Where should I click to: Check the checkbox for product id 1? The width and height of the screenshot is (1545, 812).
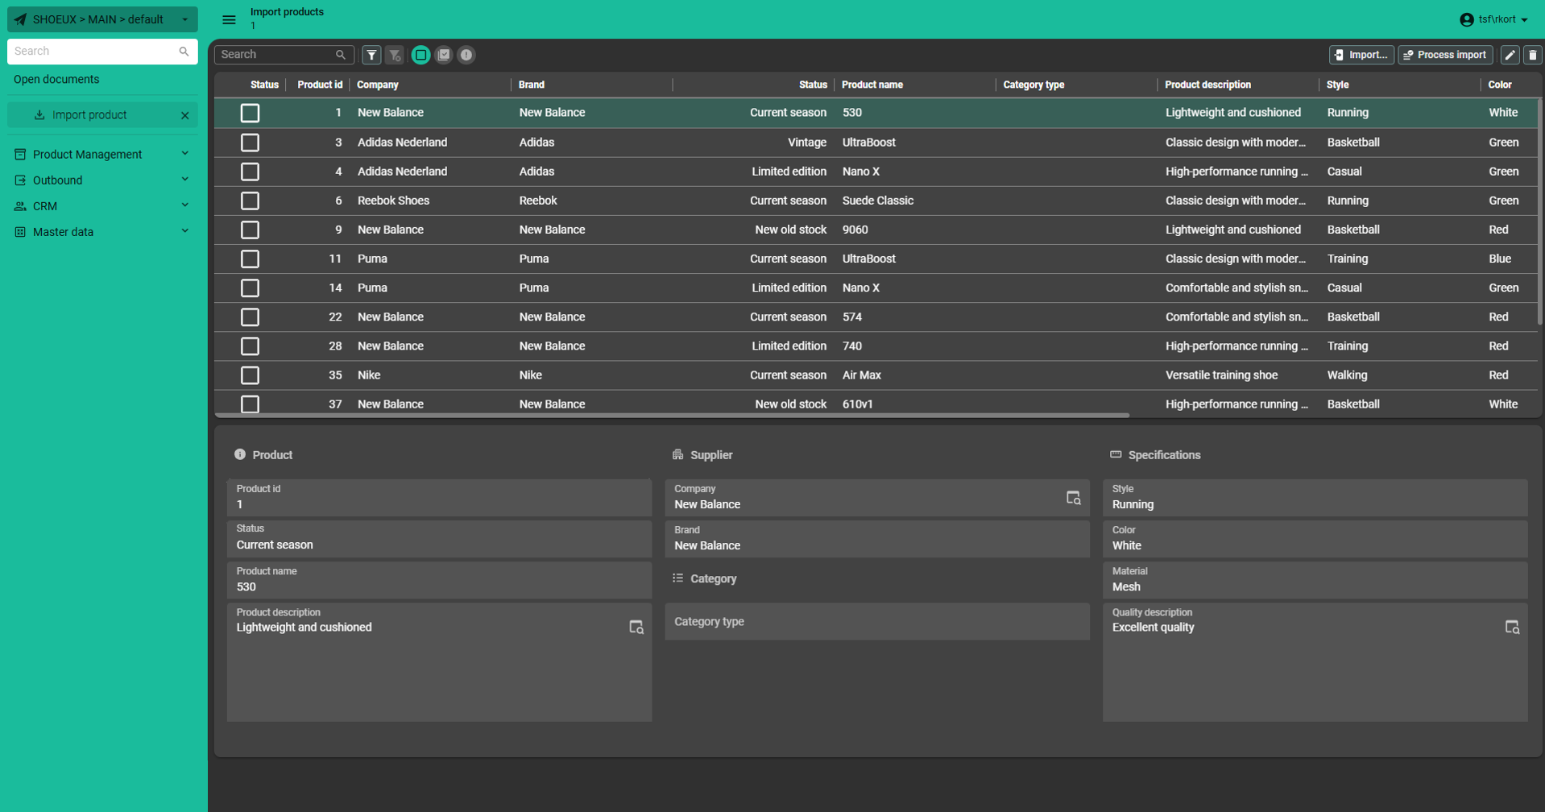pyautogui.click(x=250, y=113)
